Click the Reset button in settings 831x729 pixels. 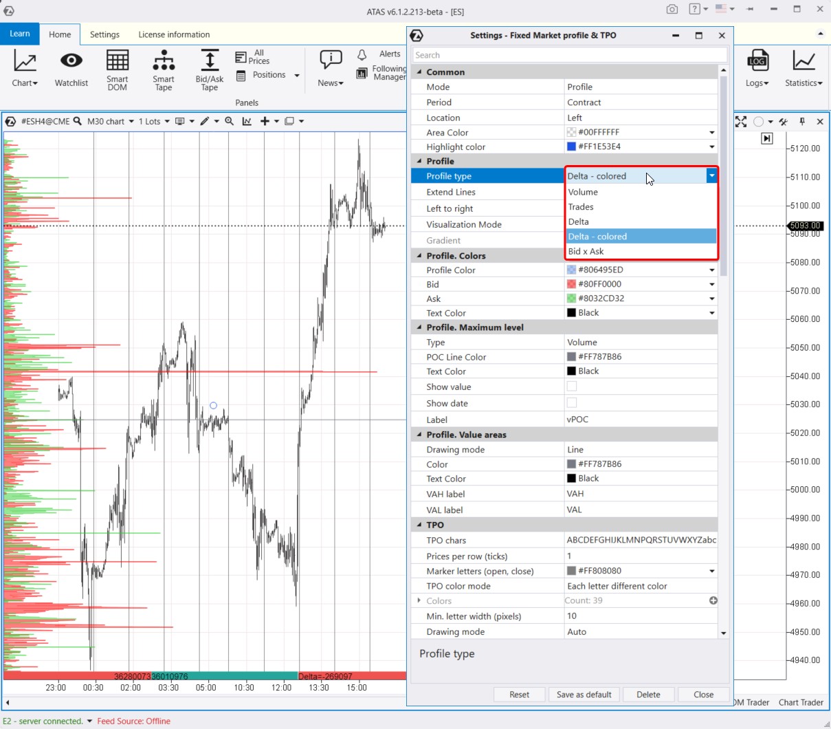pos(519,695)
